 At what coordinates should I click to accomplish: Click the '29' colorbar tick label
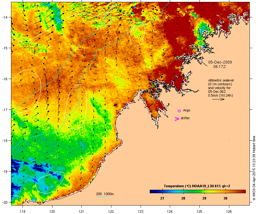[204, 198]
